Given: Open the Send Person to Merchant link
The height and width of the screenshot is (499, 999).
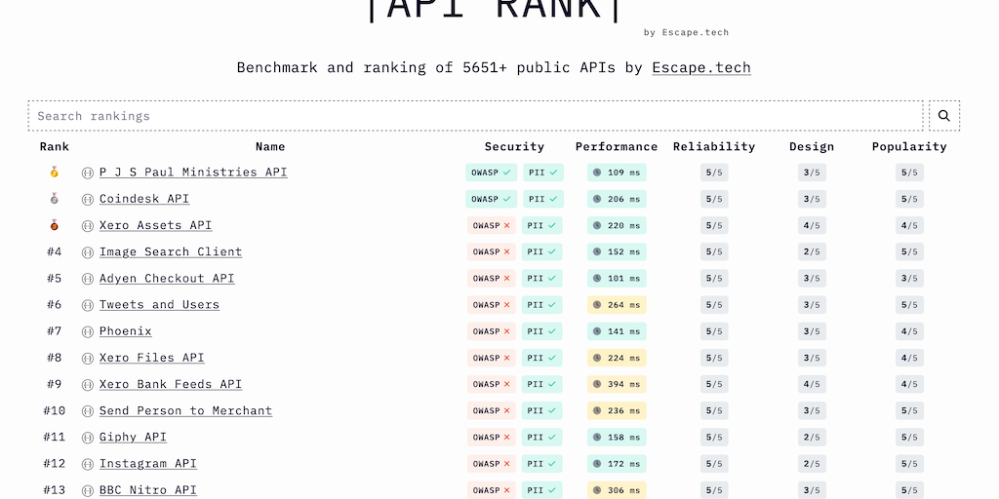Looking at the screenshot, I should (185, 411).
